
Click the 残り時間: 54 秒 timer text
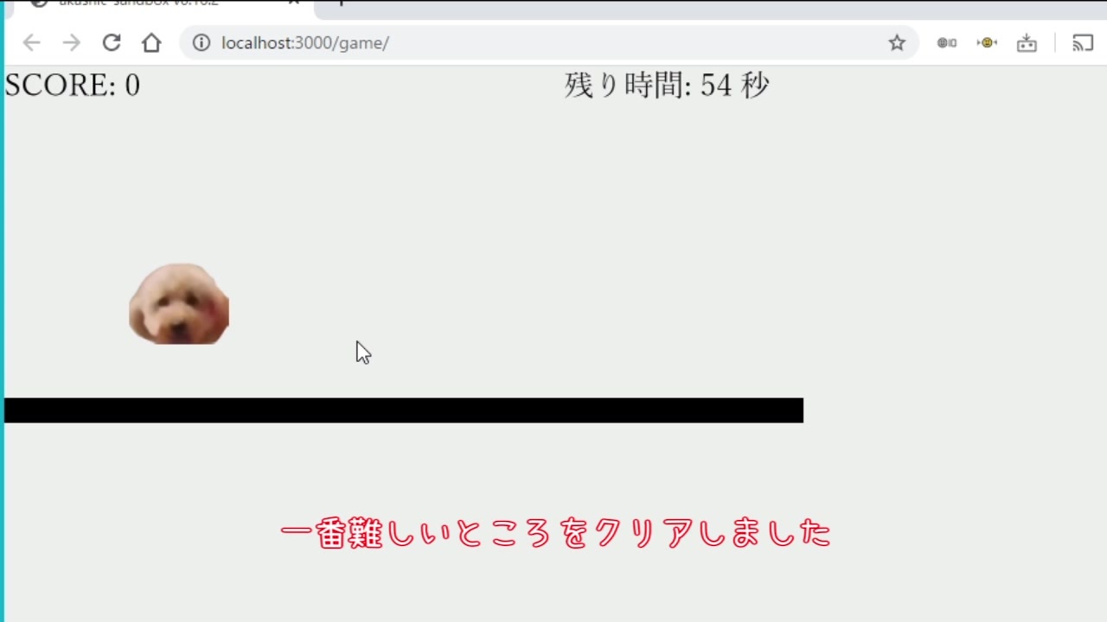pos(667,86)
